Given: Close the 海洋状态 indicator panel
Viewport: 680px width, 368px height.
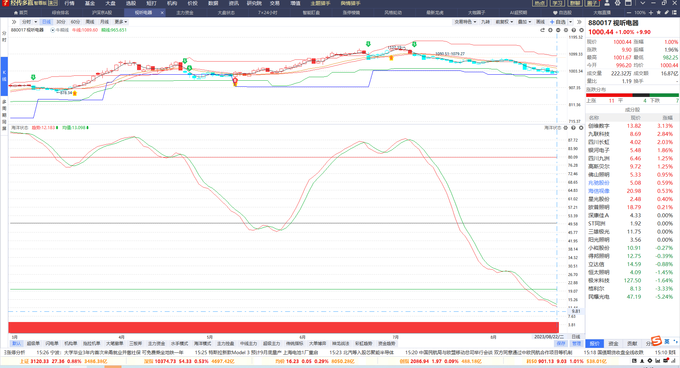Looking at the screenshot, I should (581, 128).
